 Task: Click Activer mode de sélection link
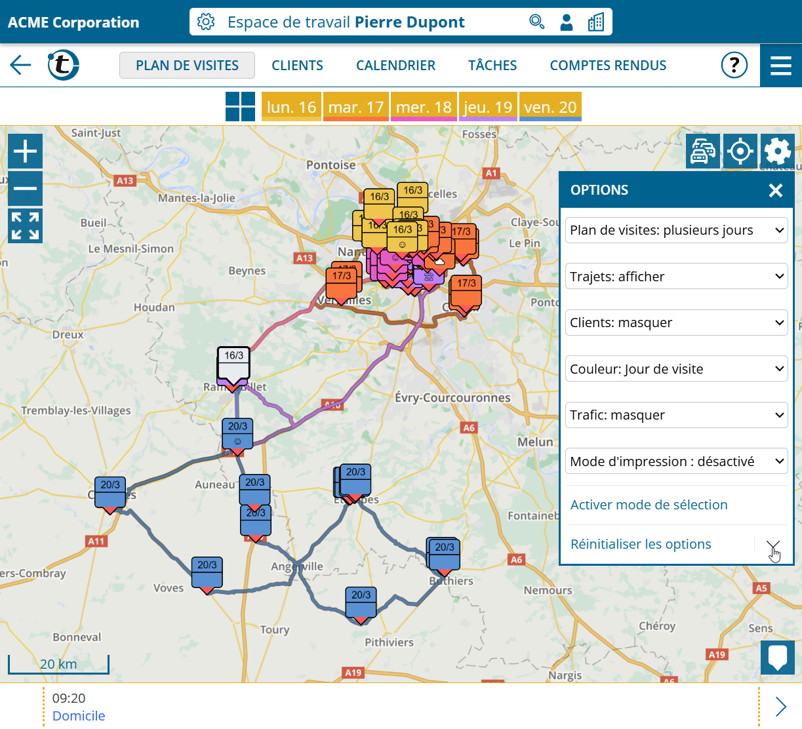[x=649, y=505]
